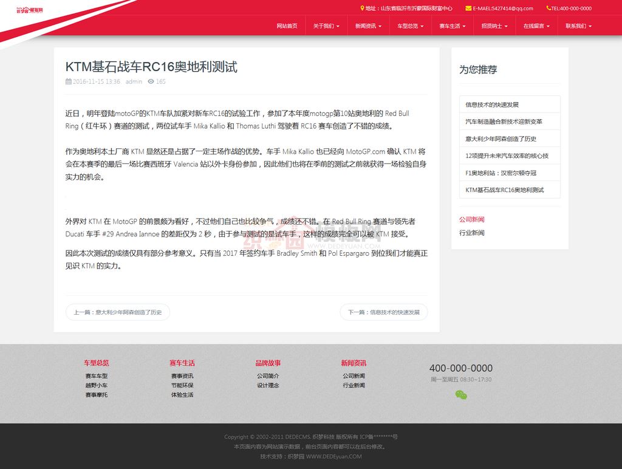Select the sidebar 公司新闻 category
The height and width of the screenshot is (469, 622).
471,219
